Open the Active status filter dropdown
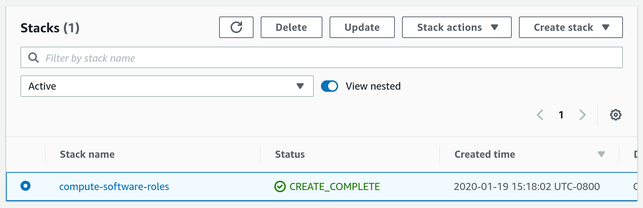The image size is (643, 208). [x=167, y=86]
